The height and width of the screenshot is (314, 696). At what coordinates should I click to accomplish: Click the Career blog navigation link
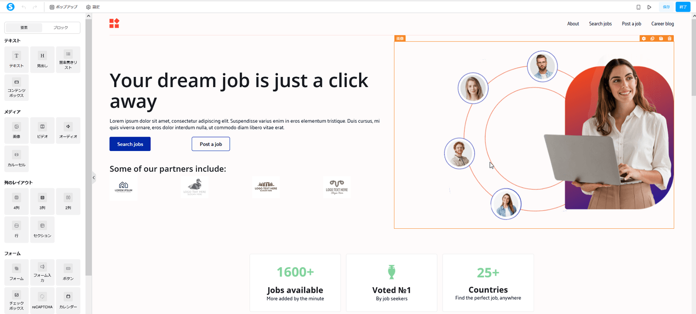(x=663, y=24)
